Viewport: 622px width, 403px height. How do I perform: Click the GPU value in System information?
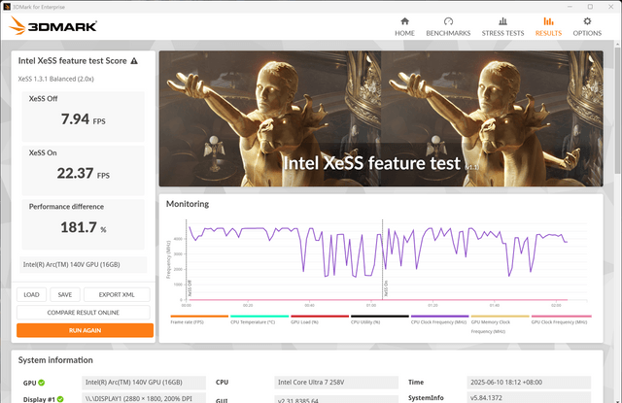click(144, 383)
